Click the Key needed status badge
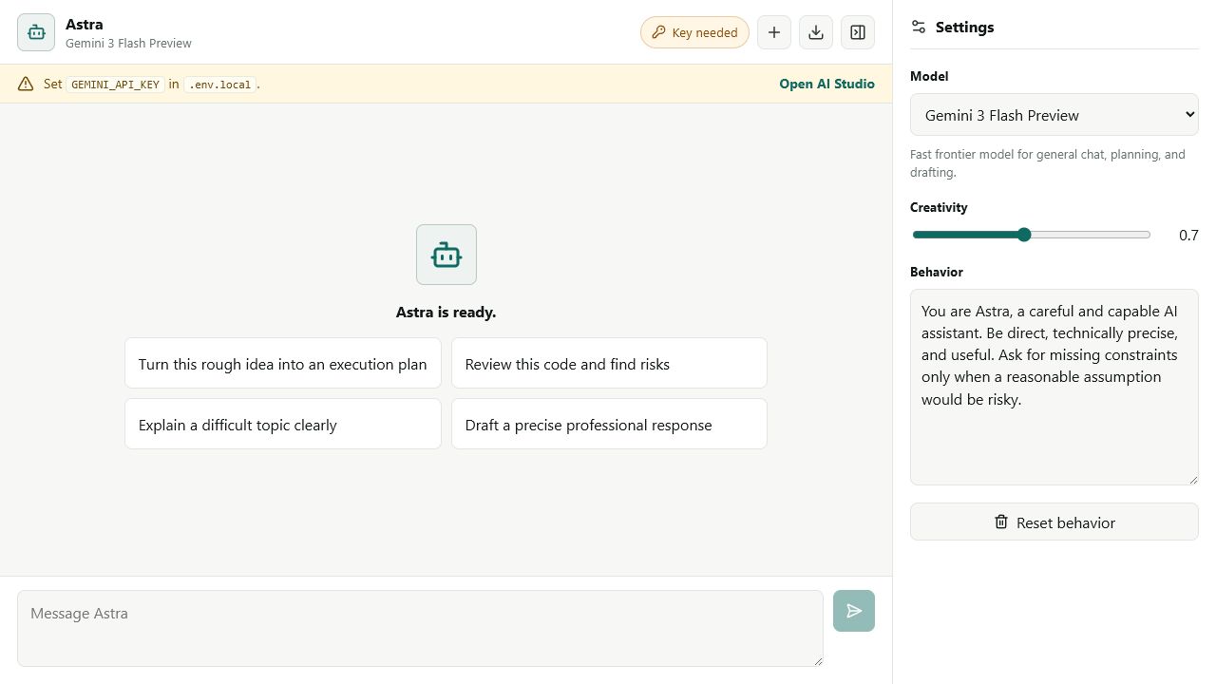The height and width of the screenshot is (684, 1216). point(694,32)
